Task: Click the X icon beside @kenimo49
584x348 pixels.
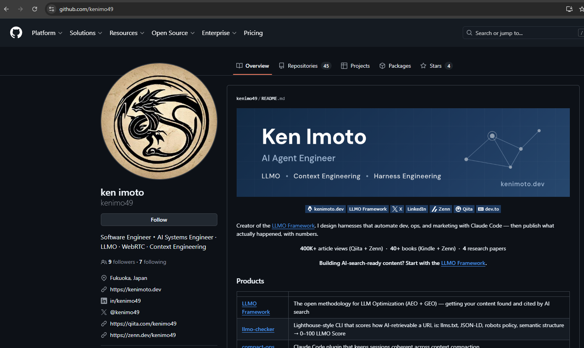Action: (104, 312)
